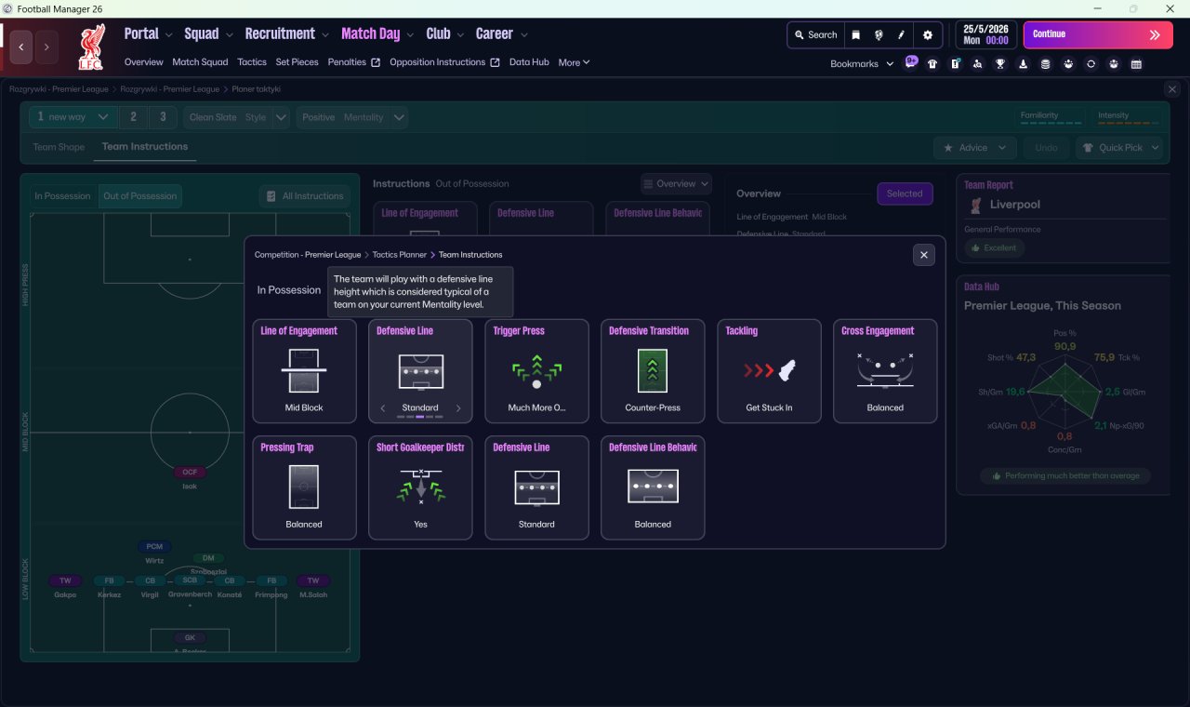The height and width of the screenshot is (707, 1190).
Task: Open the calendar bookmark icon
Action: point(1136,64)
